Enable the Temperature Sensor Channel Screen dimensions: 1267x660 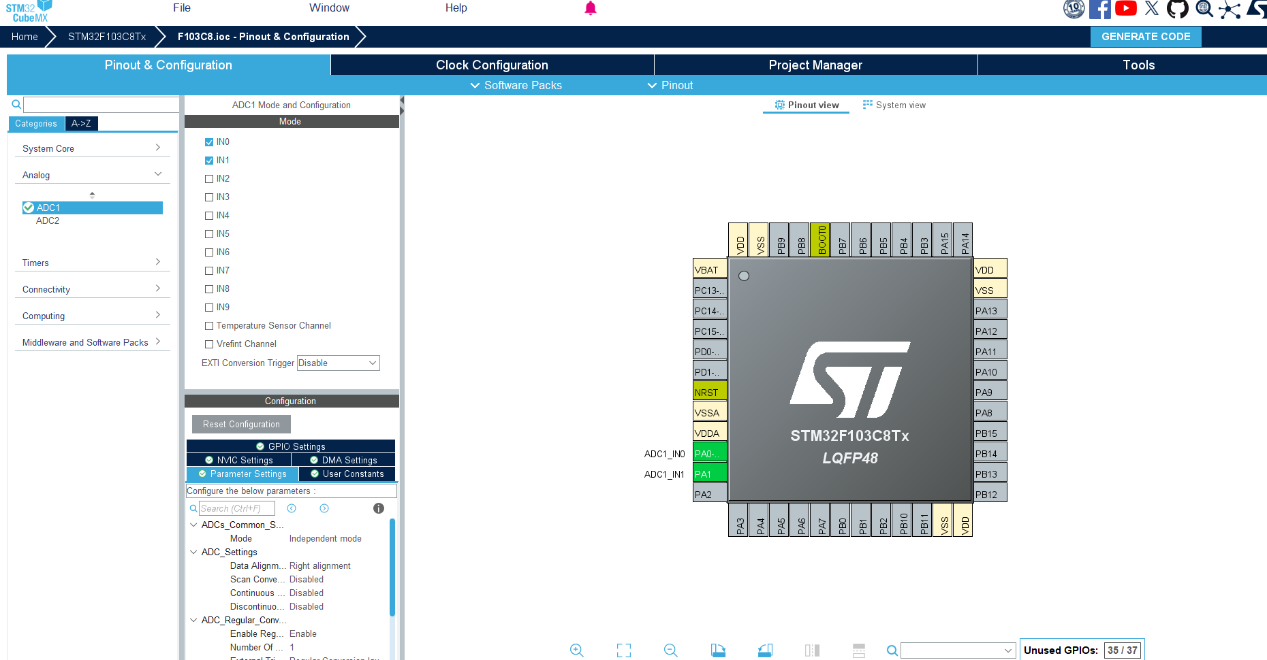pos(209,326)
